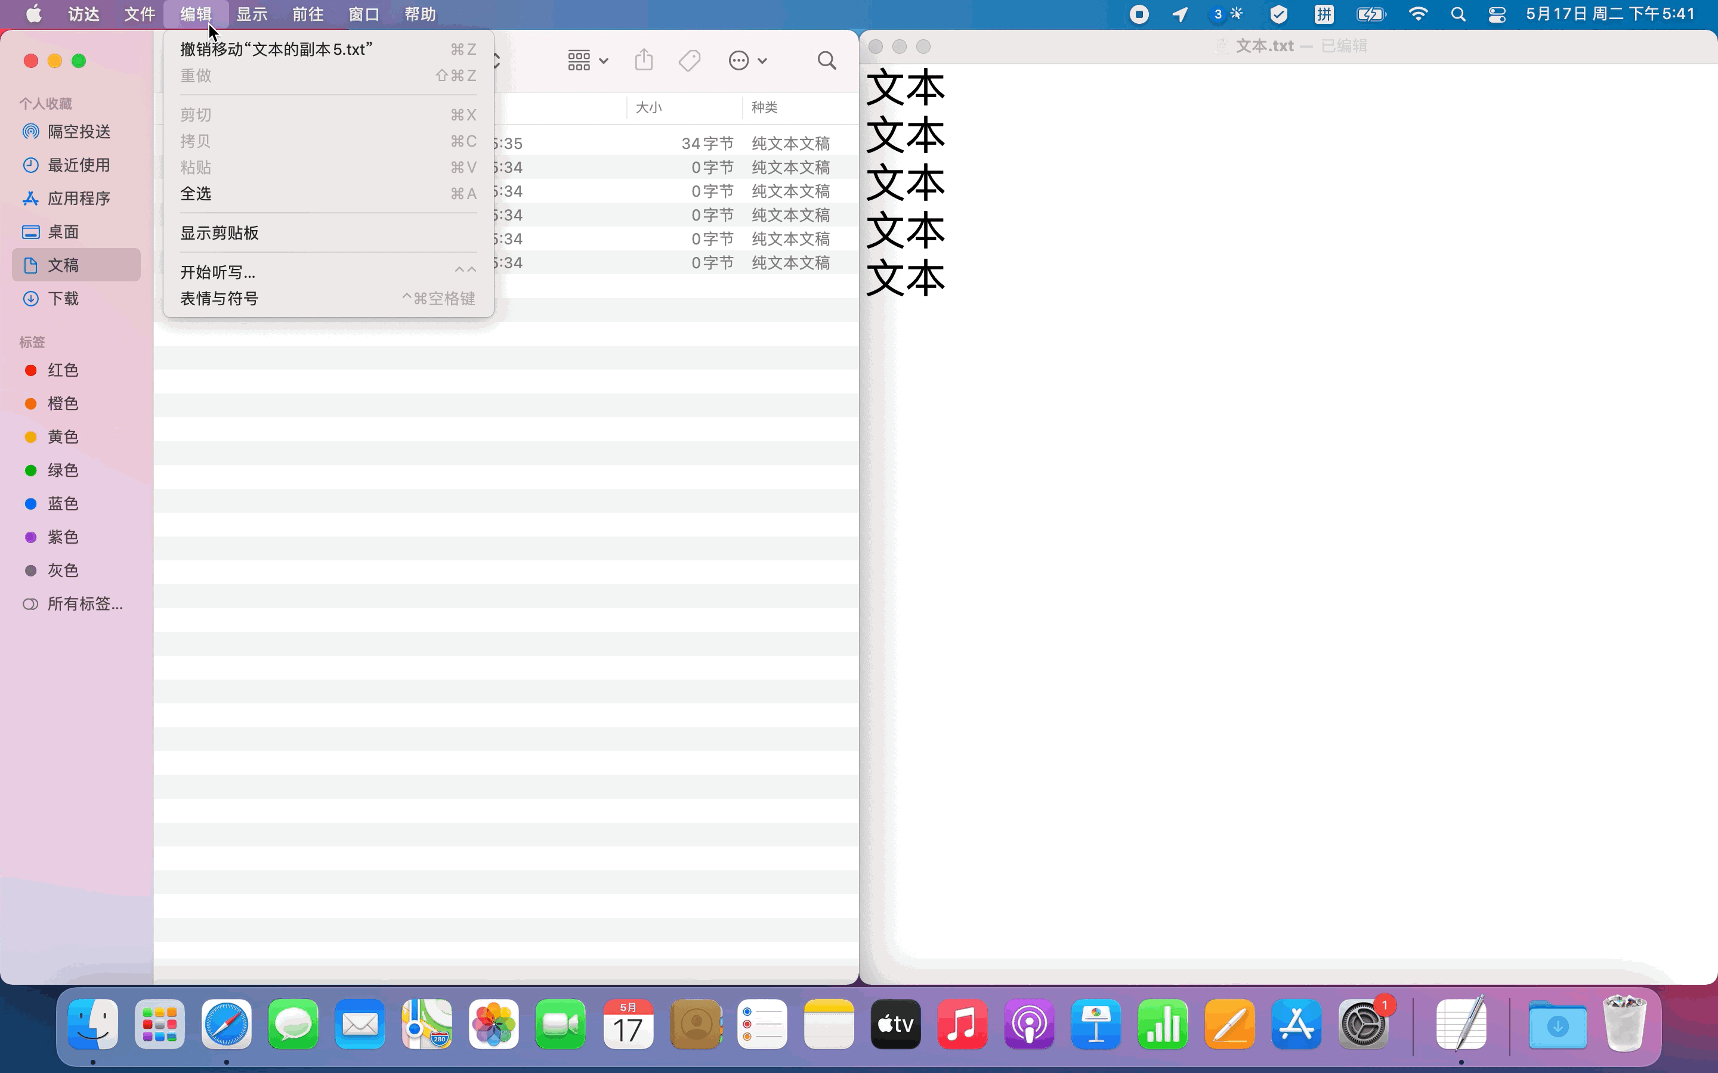Choose 显示剪贴板 from the Edit menu

220,232
